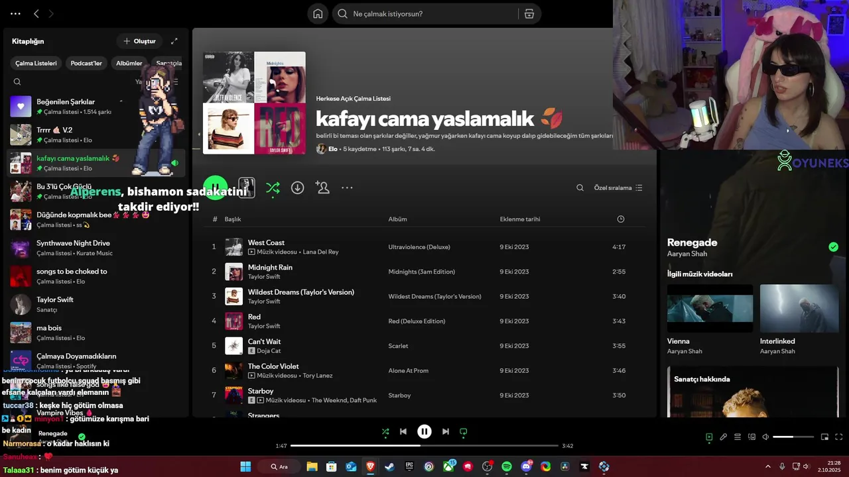Open the play queue icon

tap(738, 437)
